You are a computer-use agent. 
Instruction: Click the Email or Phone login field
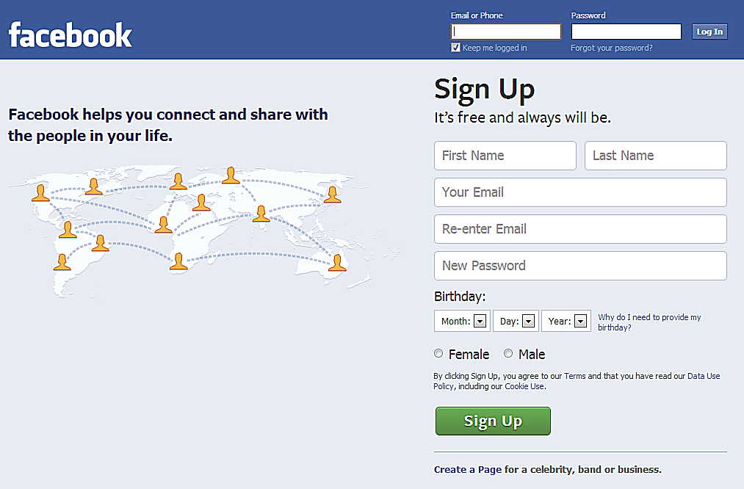click(x=506, y=32)
